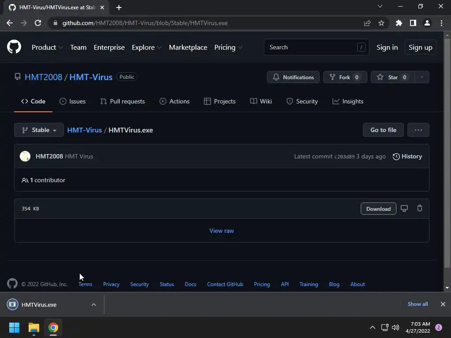
Task: Open the Star list dropdown arrow
Action: point(422,77)
